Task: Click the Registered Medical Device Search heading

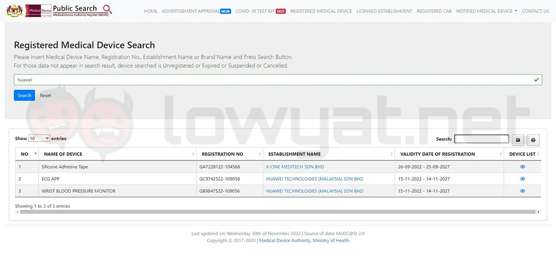Action: pyautogui.click(x=84, y=45)
